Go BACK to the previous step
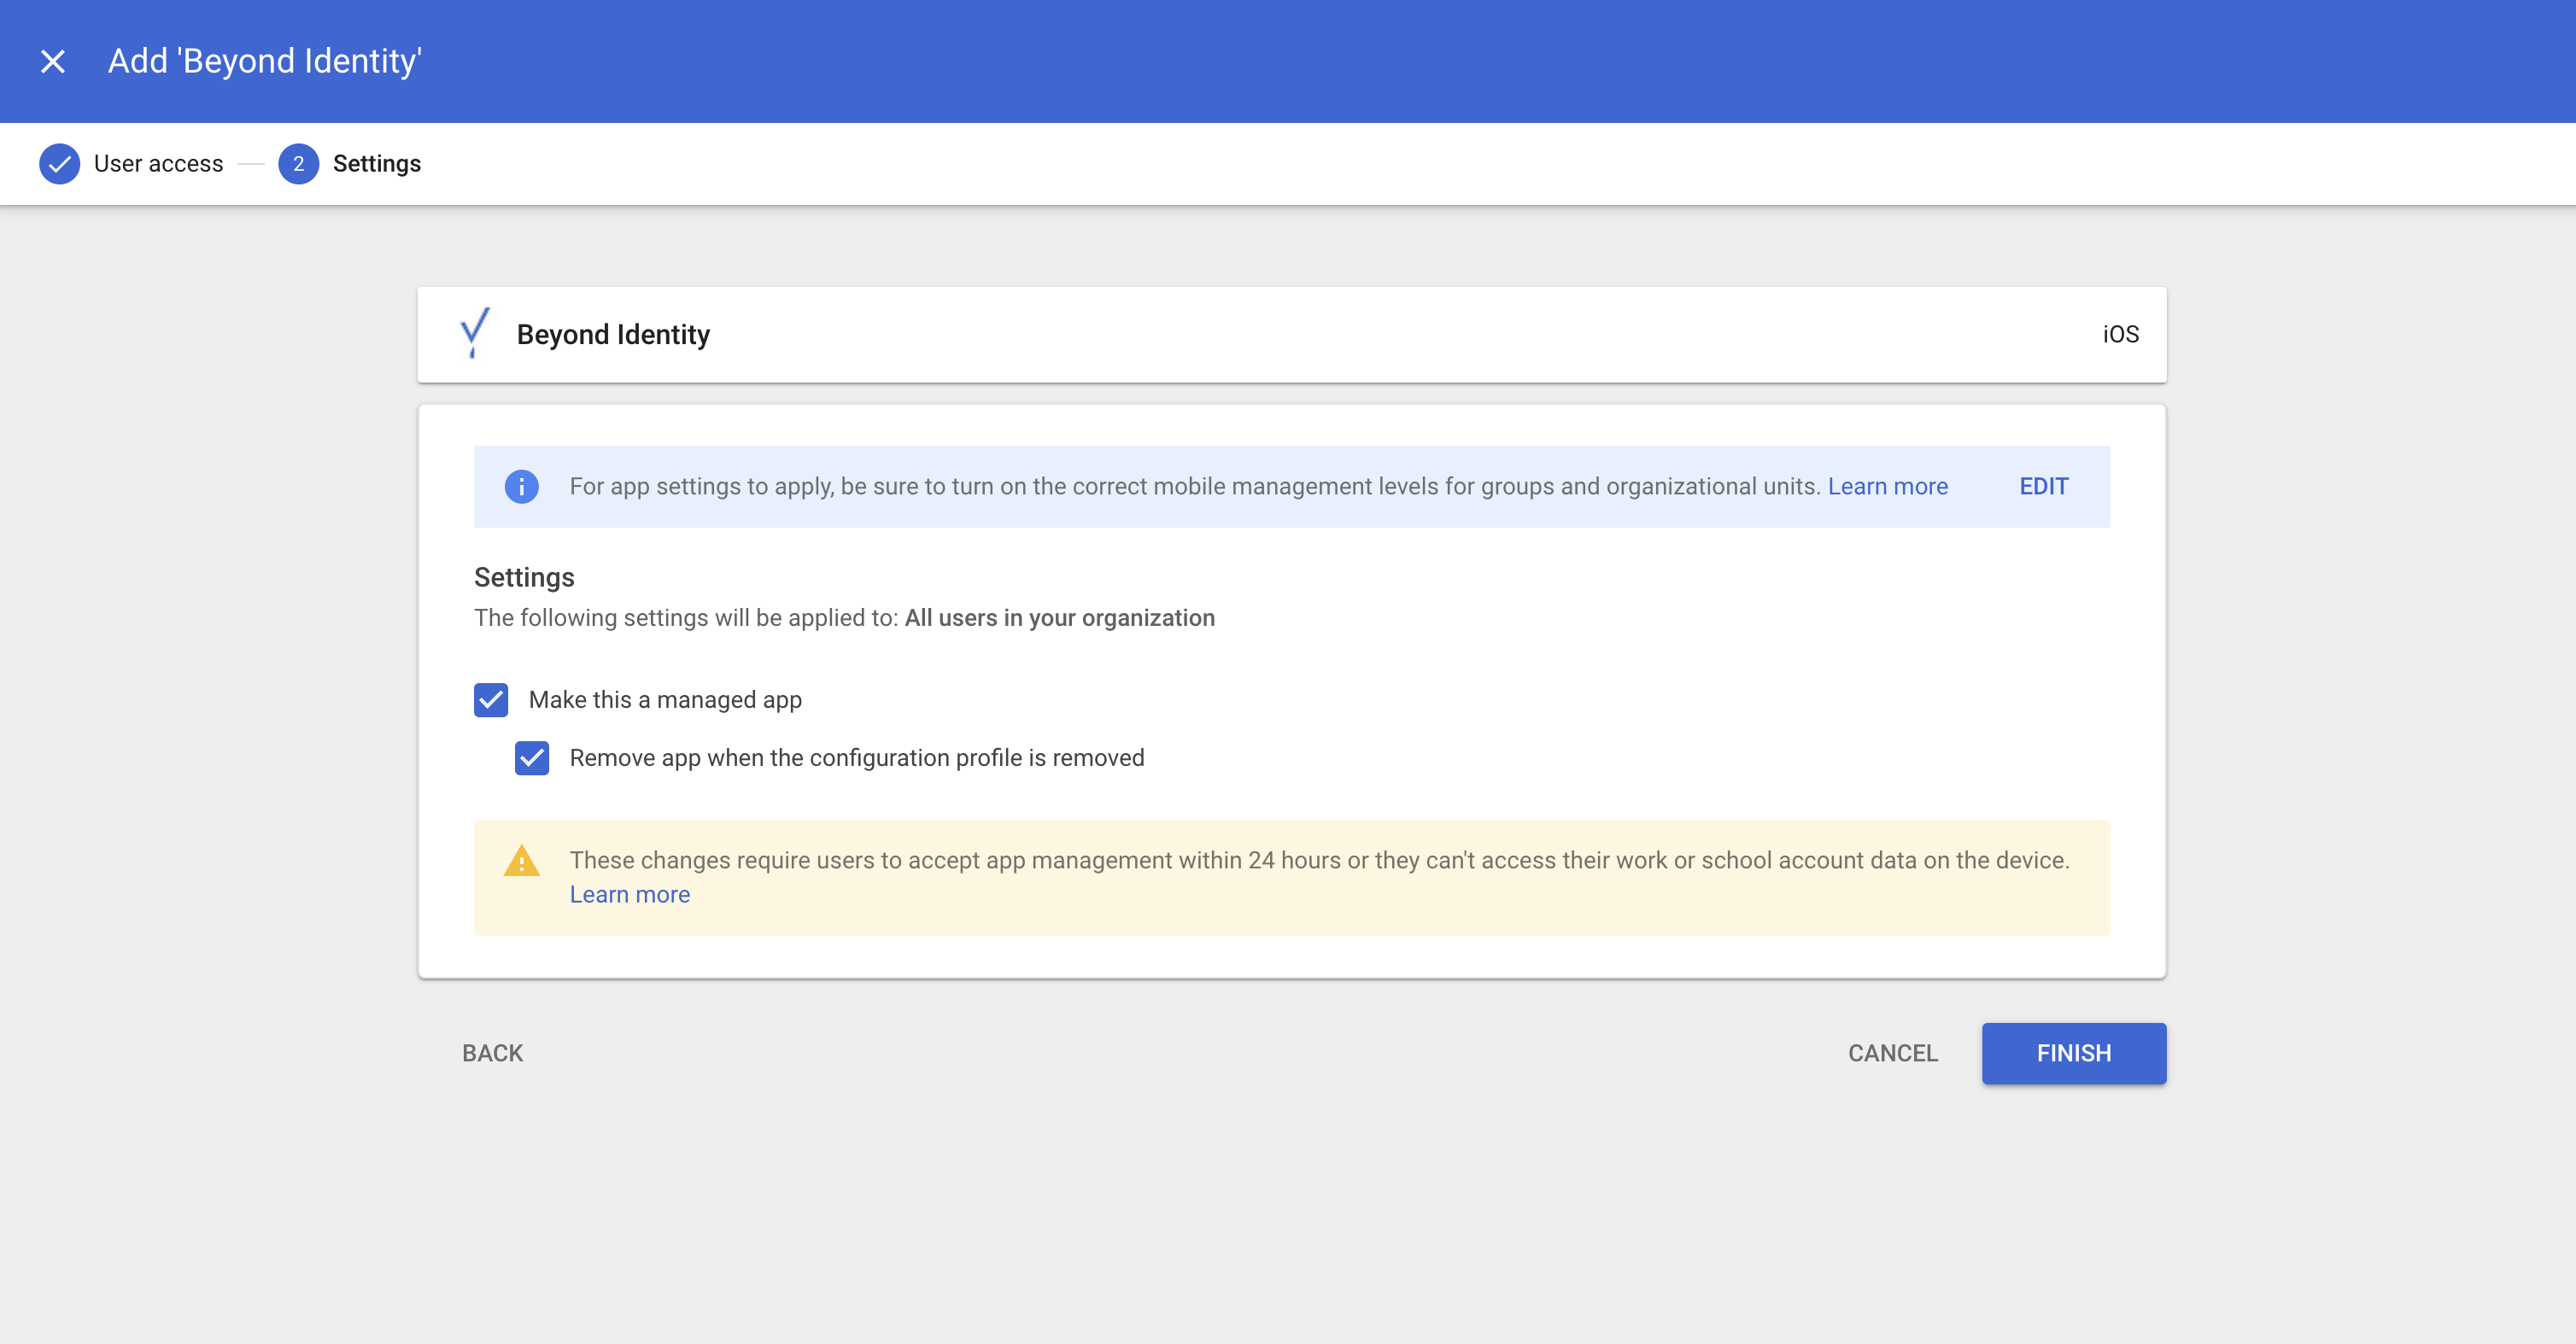The image size is (2576, 1344). [x=492, y=1053]
